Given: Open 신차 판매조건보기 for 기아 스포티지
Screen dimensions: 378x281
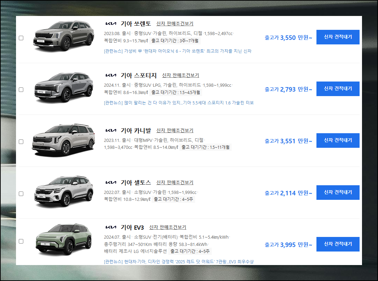Looking at the screenshot, I should coord(180,75).
